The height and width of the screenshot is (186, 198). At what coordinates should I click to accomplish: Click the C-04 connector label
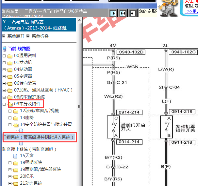(174, 87)
